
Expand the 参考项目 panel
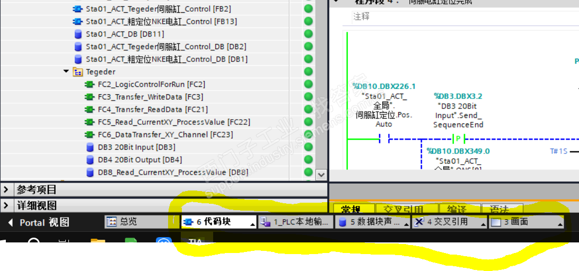tap(6, 190)
